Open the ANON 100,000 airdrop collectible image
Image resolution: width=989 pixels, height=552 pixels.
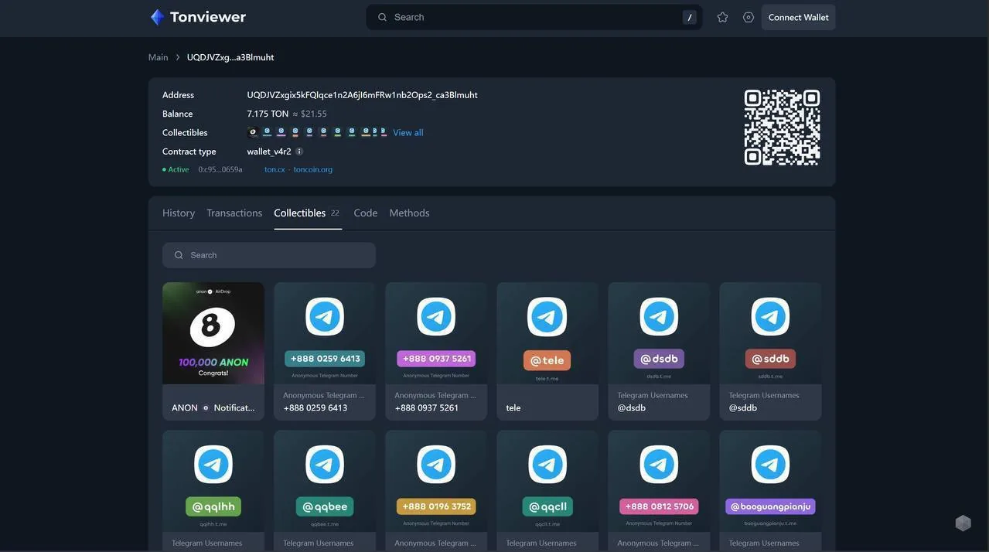click(x=213, y=333)
